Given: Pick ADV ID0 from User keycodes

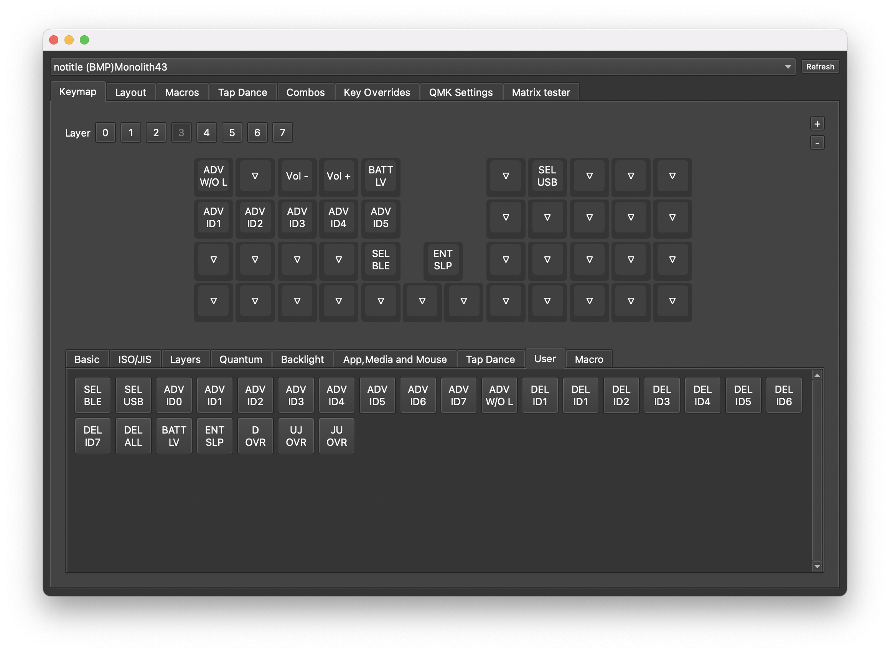Looking at the screenshot, I should pos(174,395).
